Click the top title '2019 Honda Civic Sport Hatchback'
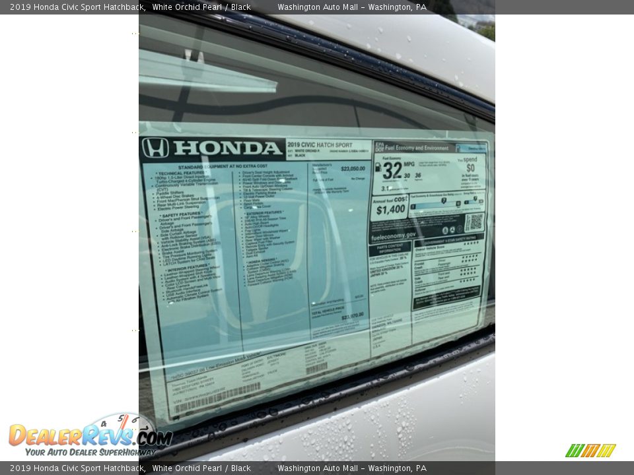634x475 pixels. (x=77, y=7)
